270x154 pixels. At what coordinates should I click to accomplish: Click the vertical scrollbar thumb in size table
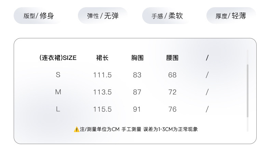pos(248,91)
